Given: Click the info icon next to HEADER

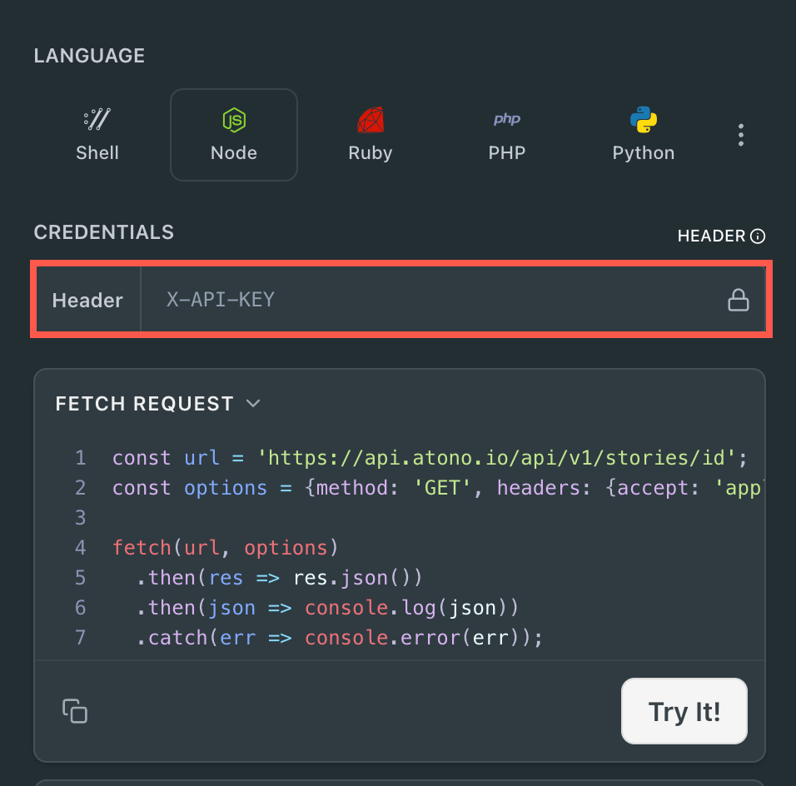Looking at the screenshot, I should click(758, 236).
